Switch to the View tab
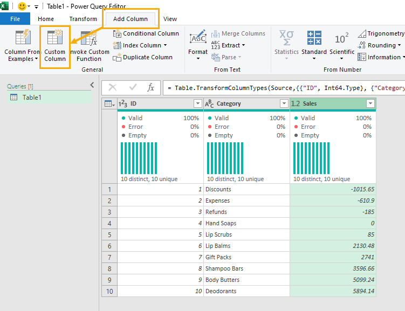The image size is (405, 311). pyautogui.click(x=170, y=19)
